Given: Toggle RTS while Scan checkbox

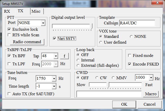Looking at the screenshot, I should click(x=9, y=35).
